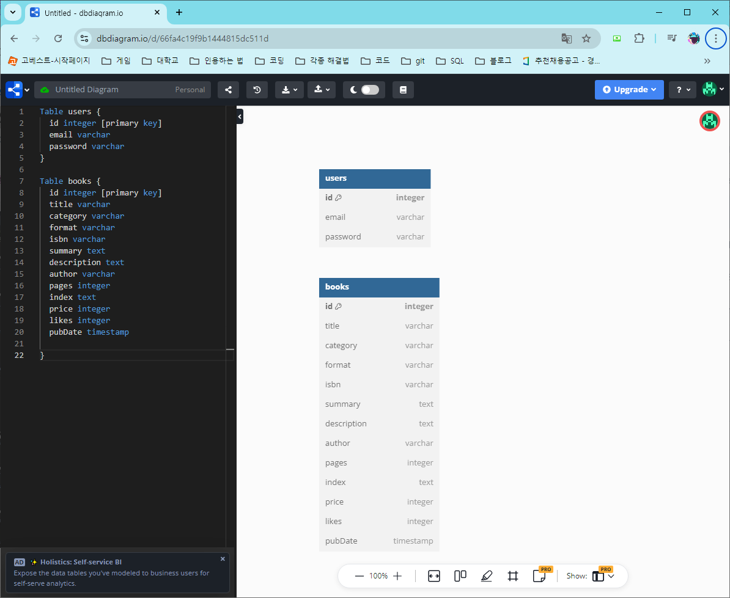Close the Holistics ad banner

coord(223,559)
